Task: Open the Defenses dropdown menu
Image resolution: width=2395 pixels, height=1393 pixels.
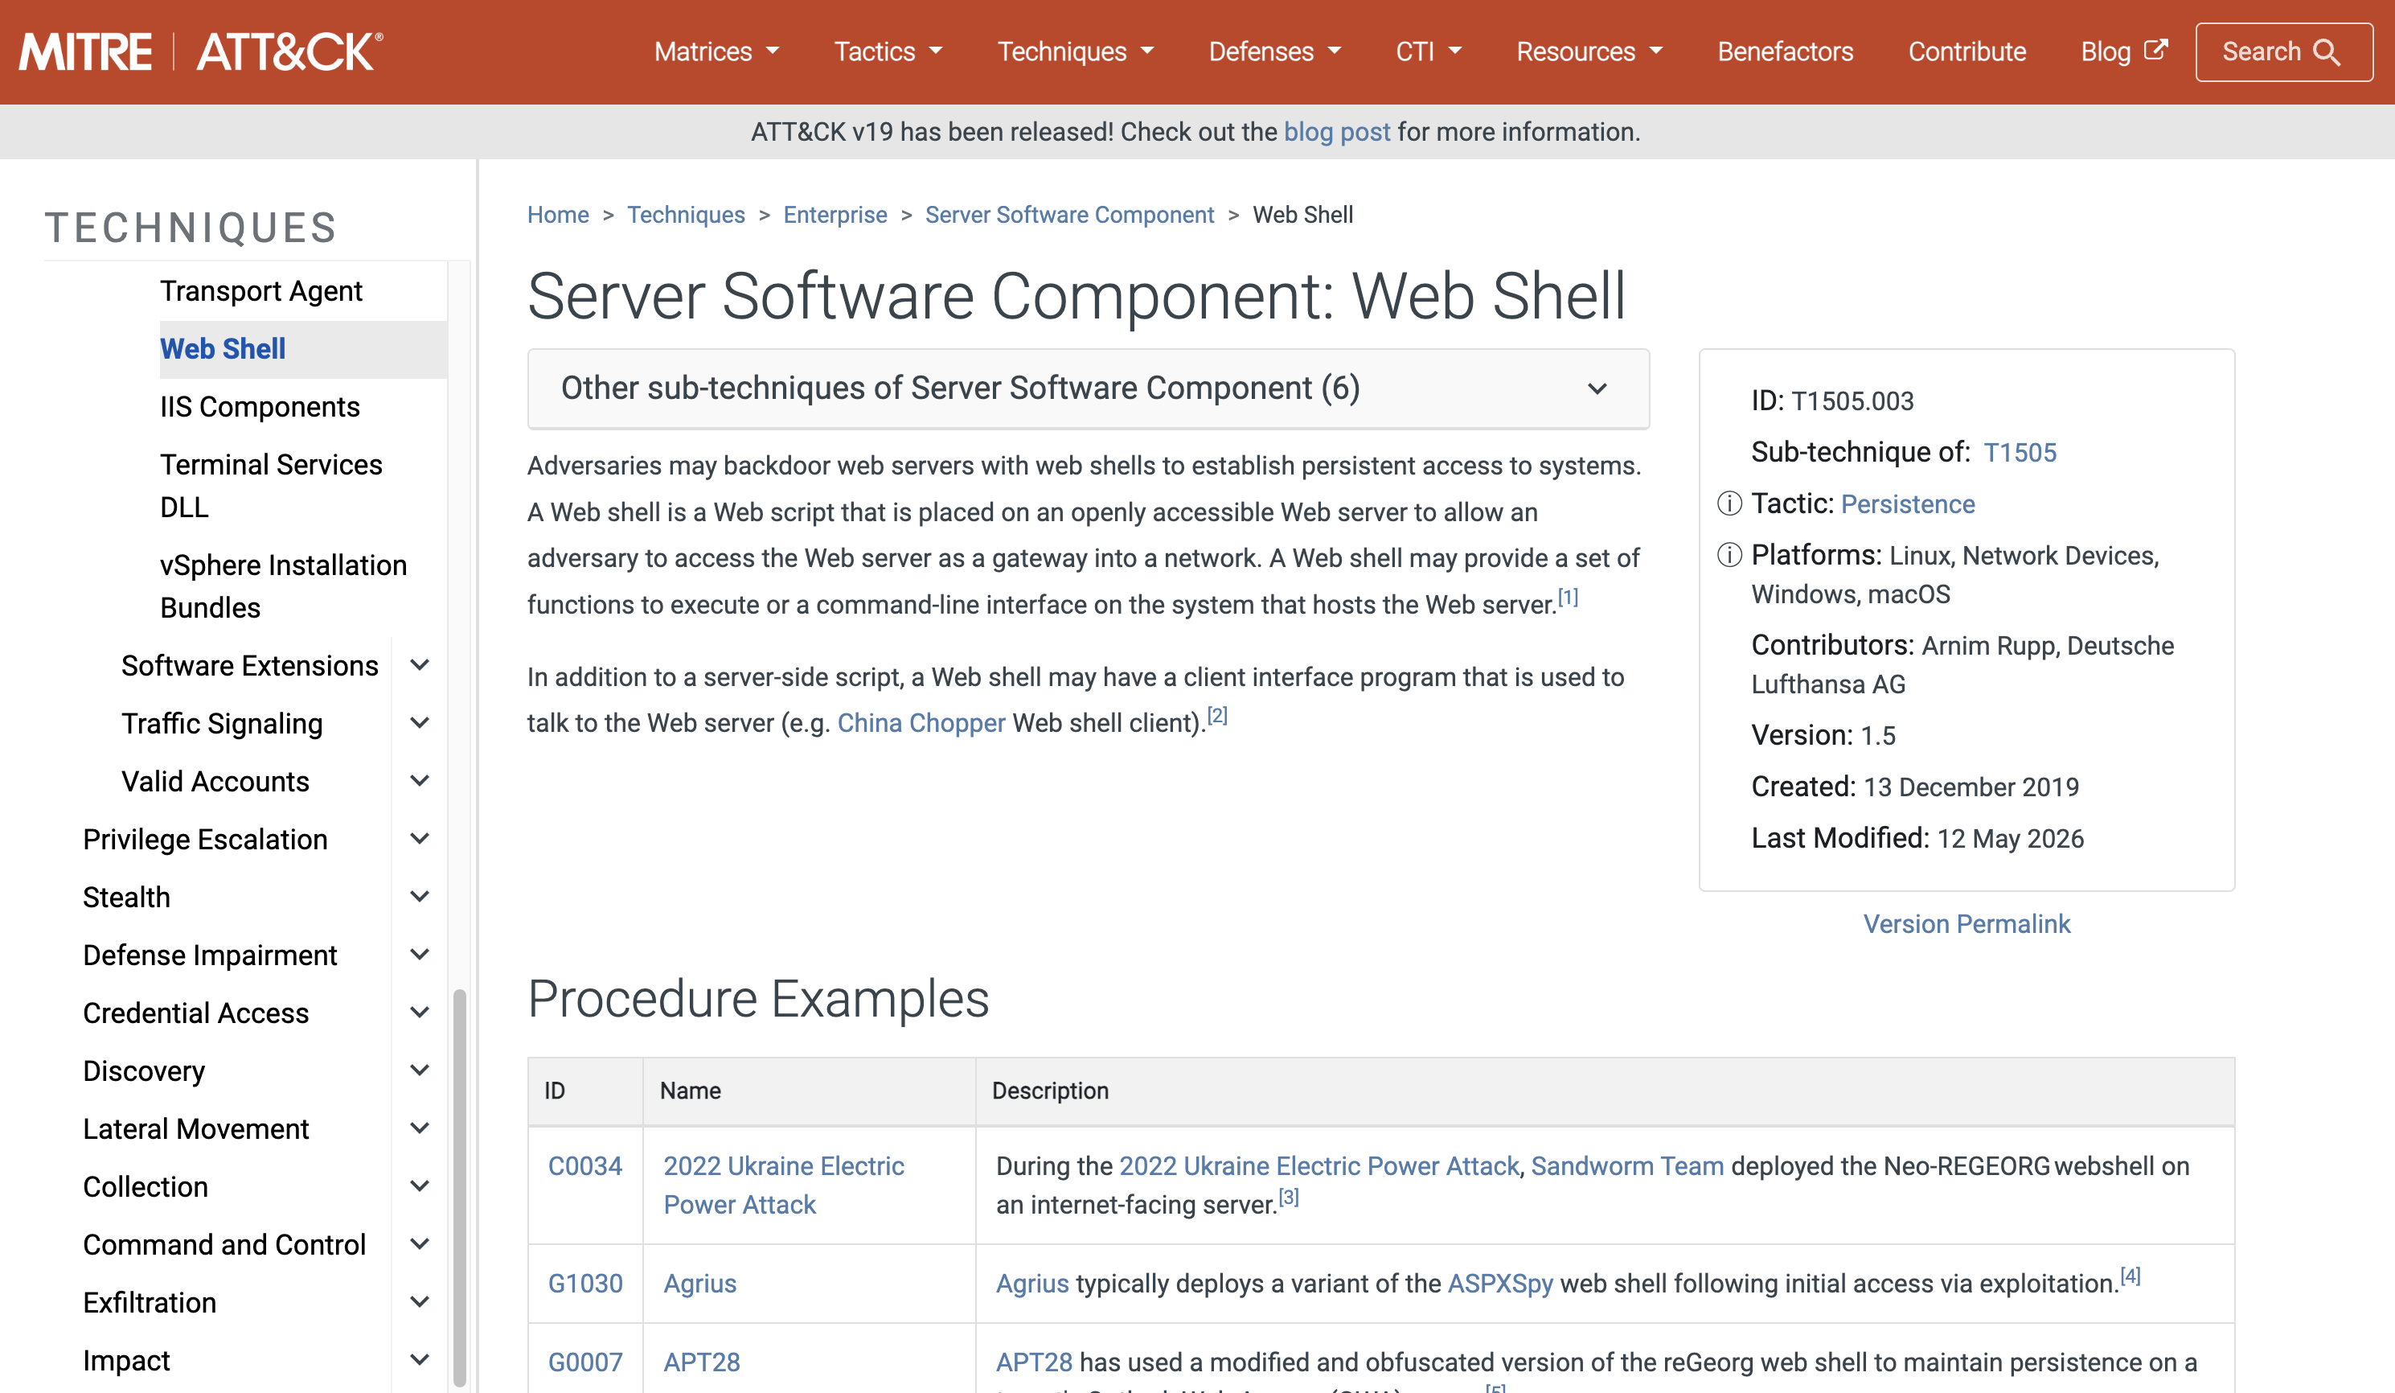Action: [x=1275, y=51]
